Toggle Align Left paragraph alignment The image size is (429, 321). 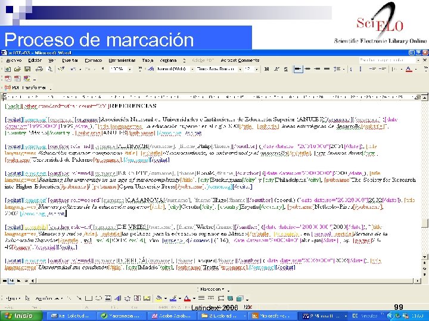coord(298,70)
